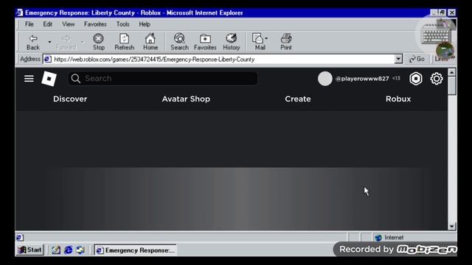The width and height of the screenshot is (472, 265).
Task: Click the page icon in status bar
Action: pos(20,238)
